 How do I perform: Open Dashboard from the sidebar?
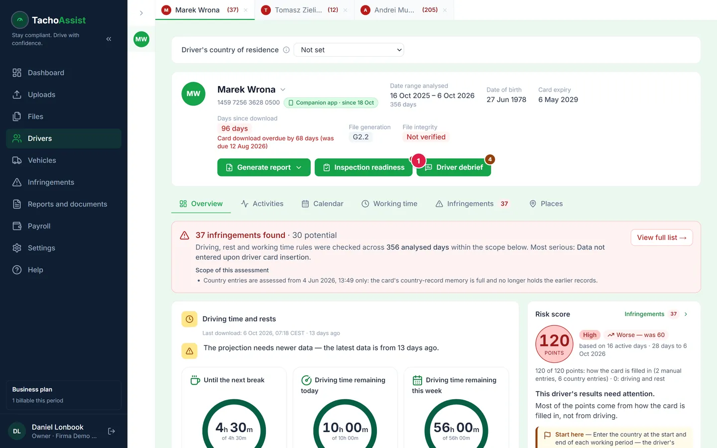coord(64,73)
